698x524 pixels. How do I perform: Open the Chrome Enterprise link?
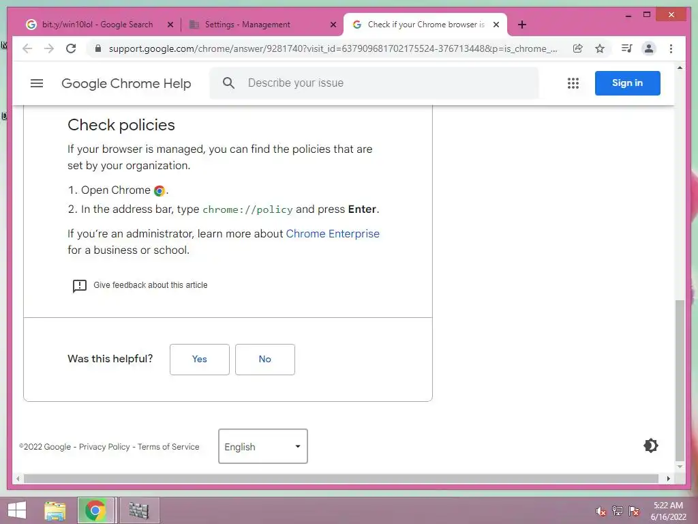(333, 233)
